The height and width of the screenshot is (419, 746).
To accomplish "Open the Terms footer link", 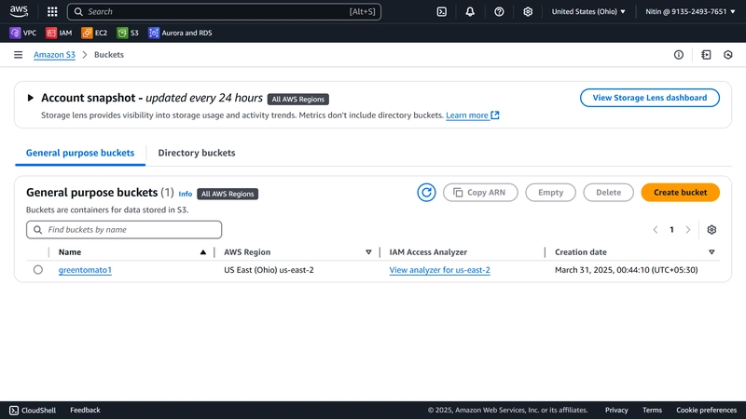I will (652, 410).
